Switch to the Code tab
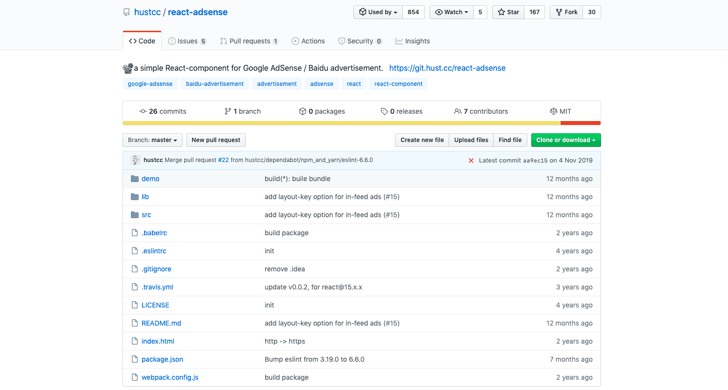The image size is (728, 390). [142, 41]
